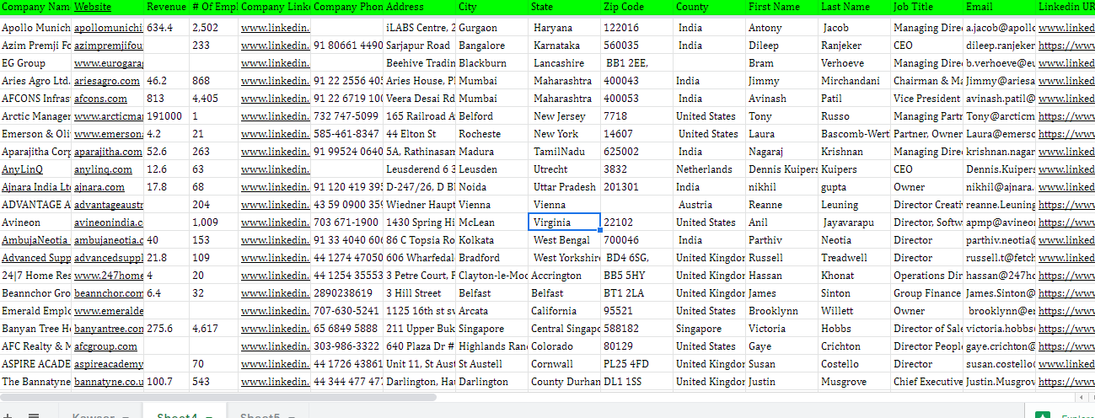This screenshot has width=1095, height=418.
Task: Select the City header cell
Action: pyautogui.click(x=491, y=7)
